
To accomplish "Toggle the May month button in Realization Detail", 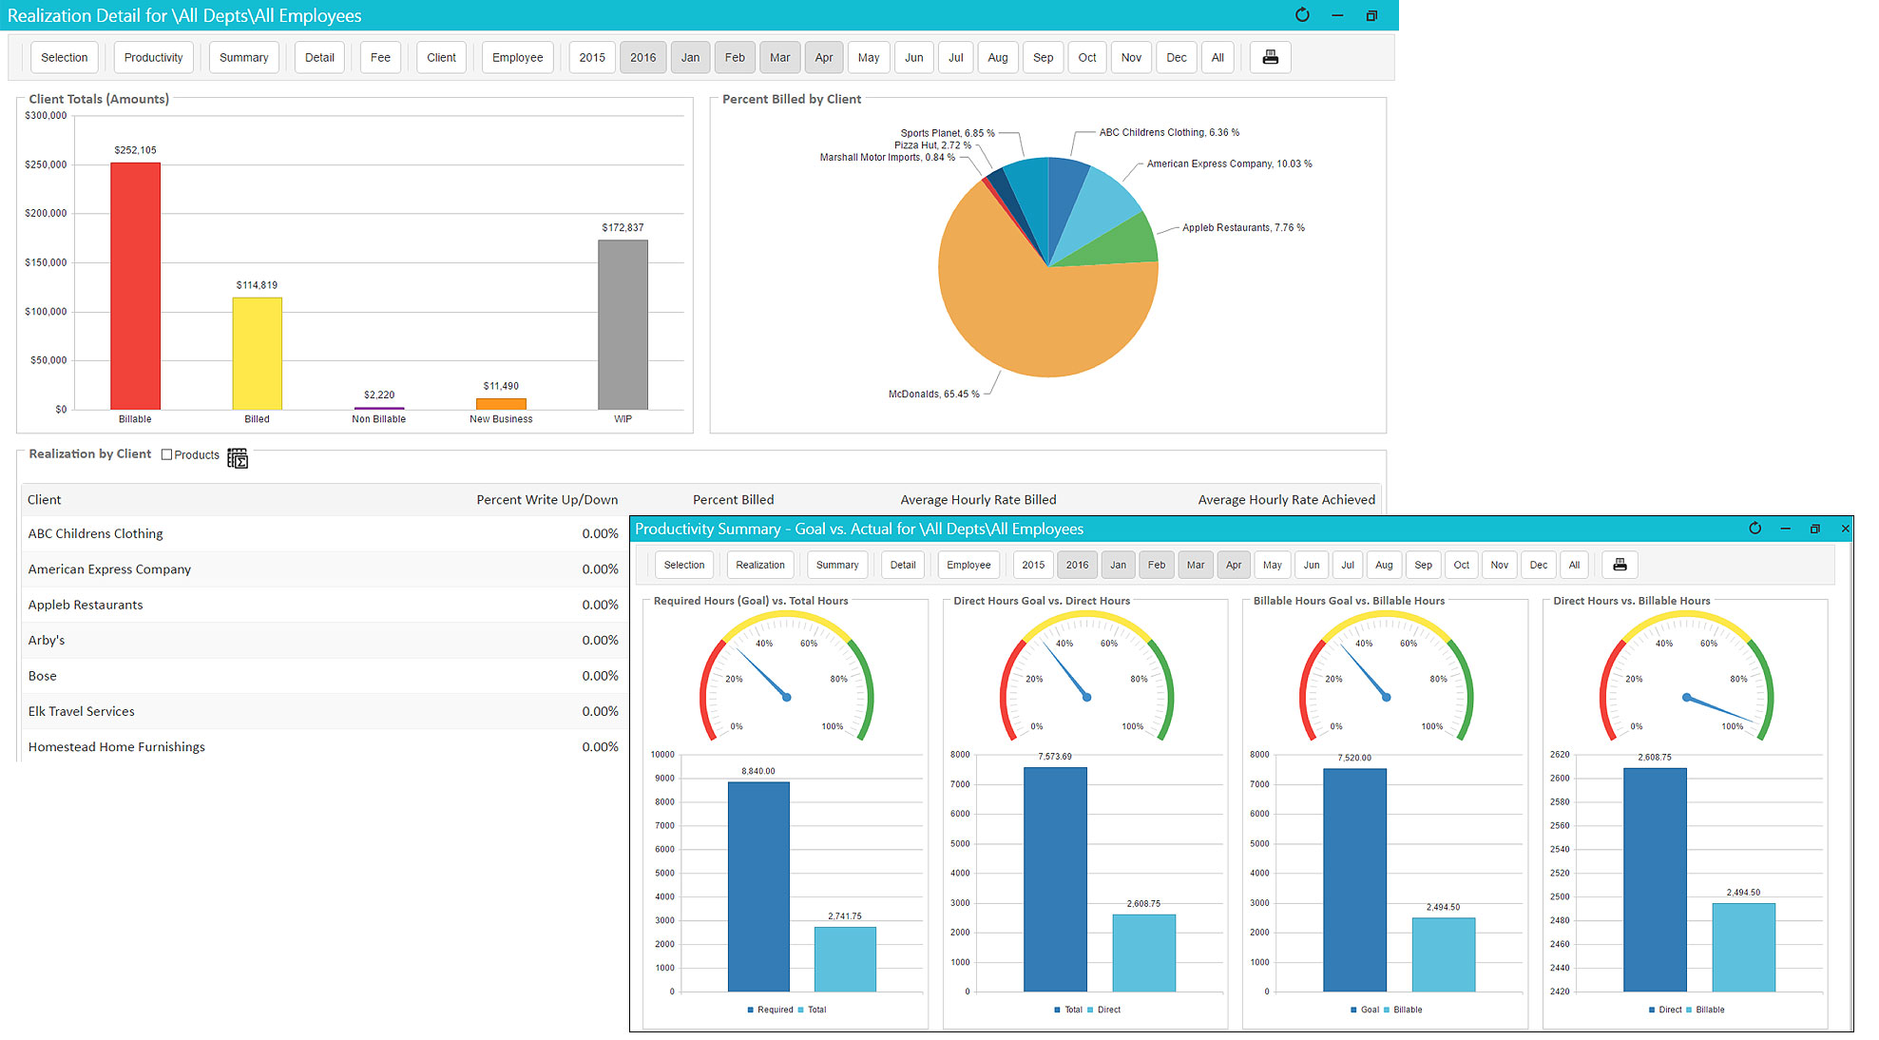I will click(x=868, y=57).
